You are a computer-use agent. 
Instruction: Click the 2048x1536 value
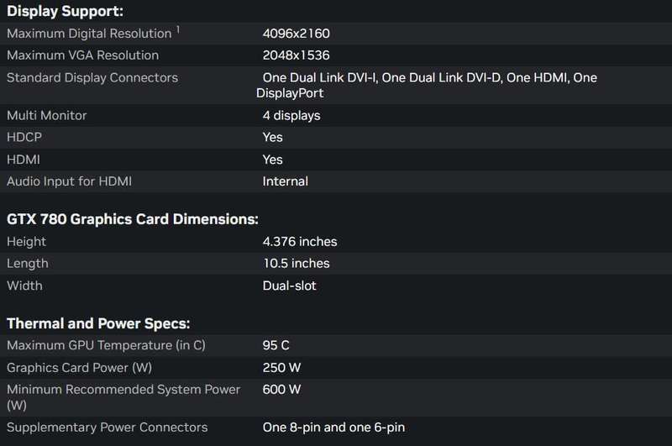tap(297, 55)
